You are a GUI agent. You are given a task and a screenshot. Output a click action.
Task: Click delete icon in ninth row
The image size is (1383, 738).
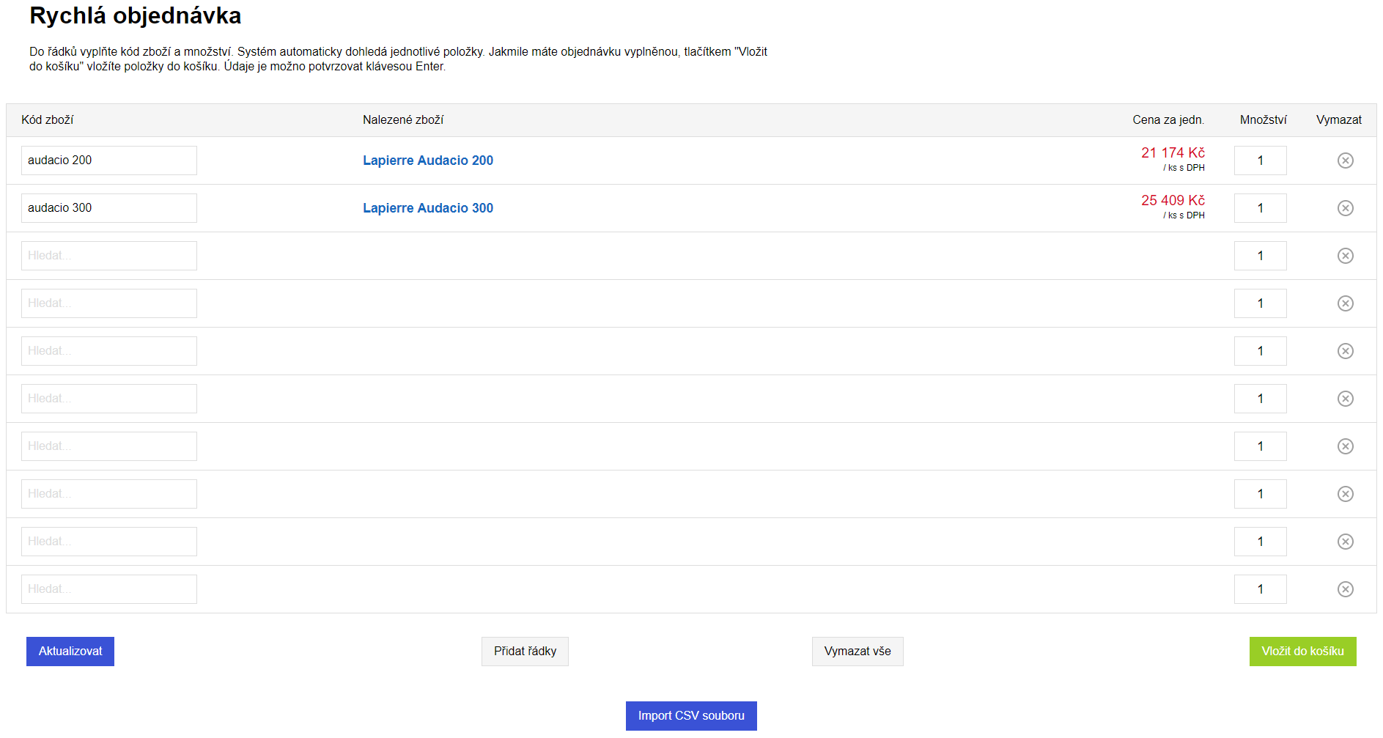1345,542
